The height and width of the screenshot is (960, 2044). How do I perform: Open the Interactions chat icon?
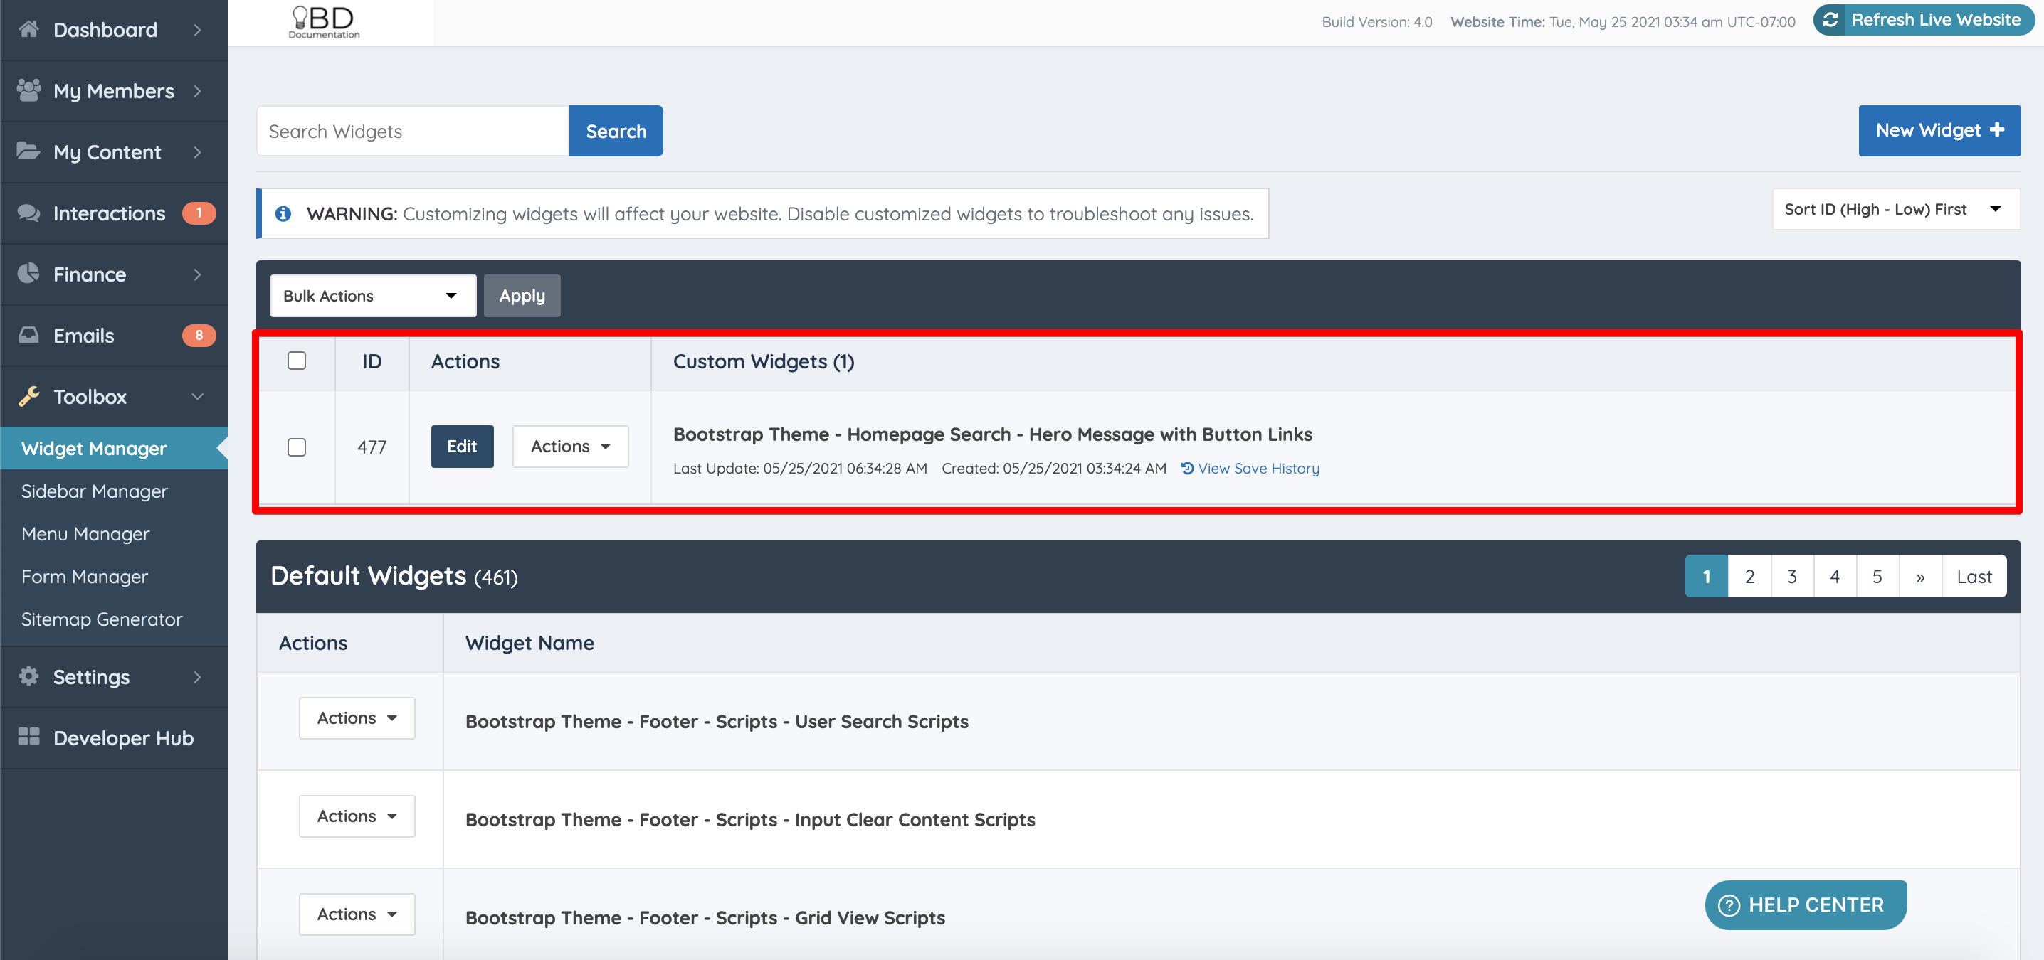coord(28,213)
